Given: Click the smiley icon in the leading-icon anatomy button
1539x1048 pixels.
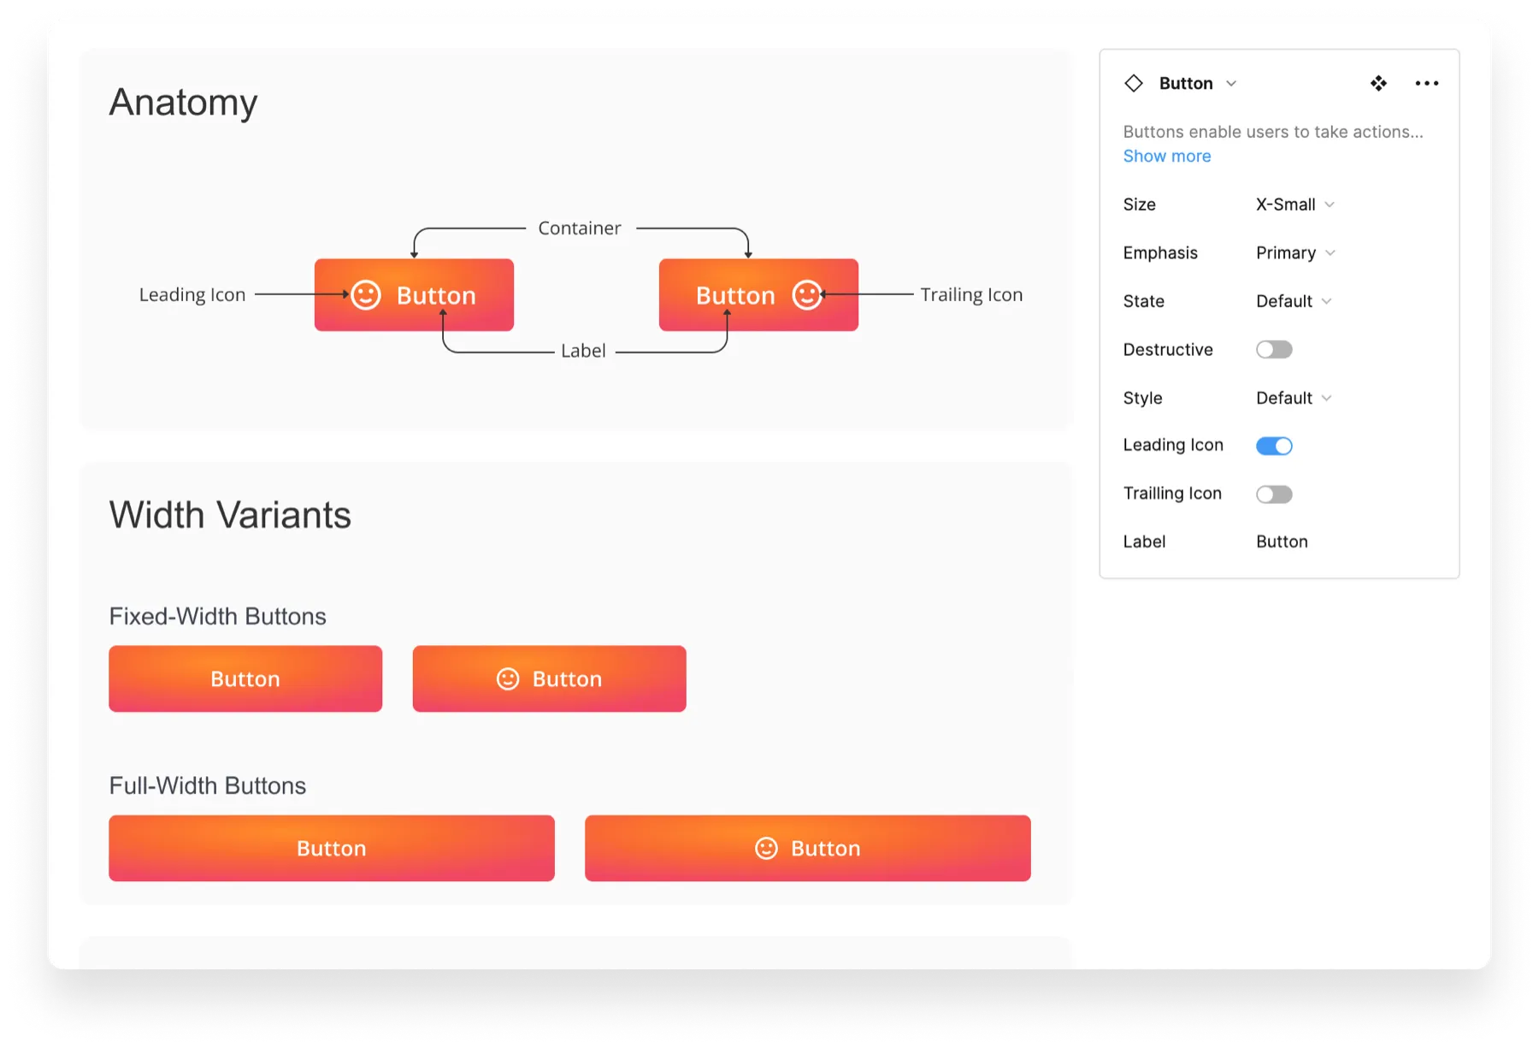Looking at the screenshot, I should tap(366, 295).
